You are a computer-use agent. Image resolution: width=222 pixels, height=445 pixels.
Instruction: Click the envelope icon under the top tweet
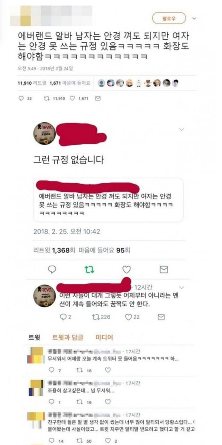pos(98,98)
